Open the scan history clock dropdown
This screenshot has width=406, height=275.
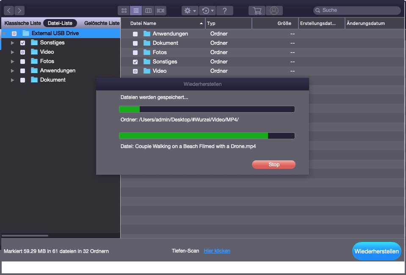pyautogui.click(x=207, y=10)
